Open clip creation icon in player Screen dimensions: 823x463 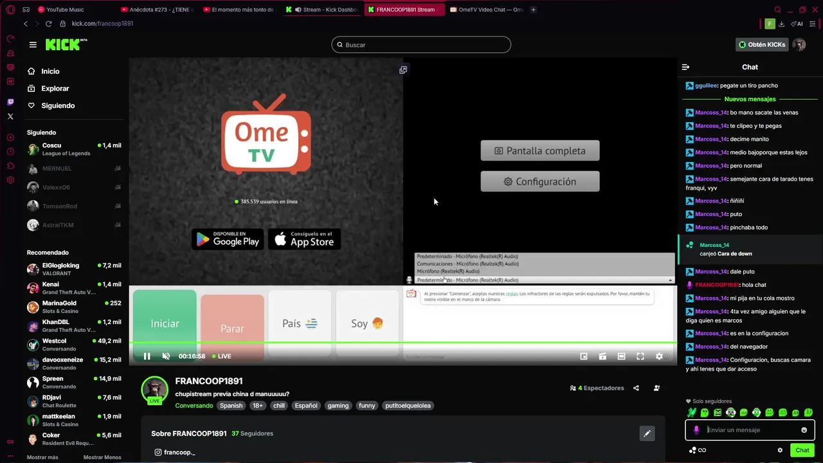tap(602, 356)
